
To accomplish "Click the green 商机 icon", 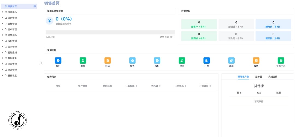I will click(x=83, y=61).
